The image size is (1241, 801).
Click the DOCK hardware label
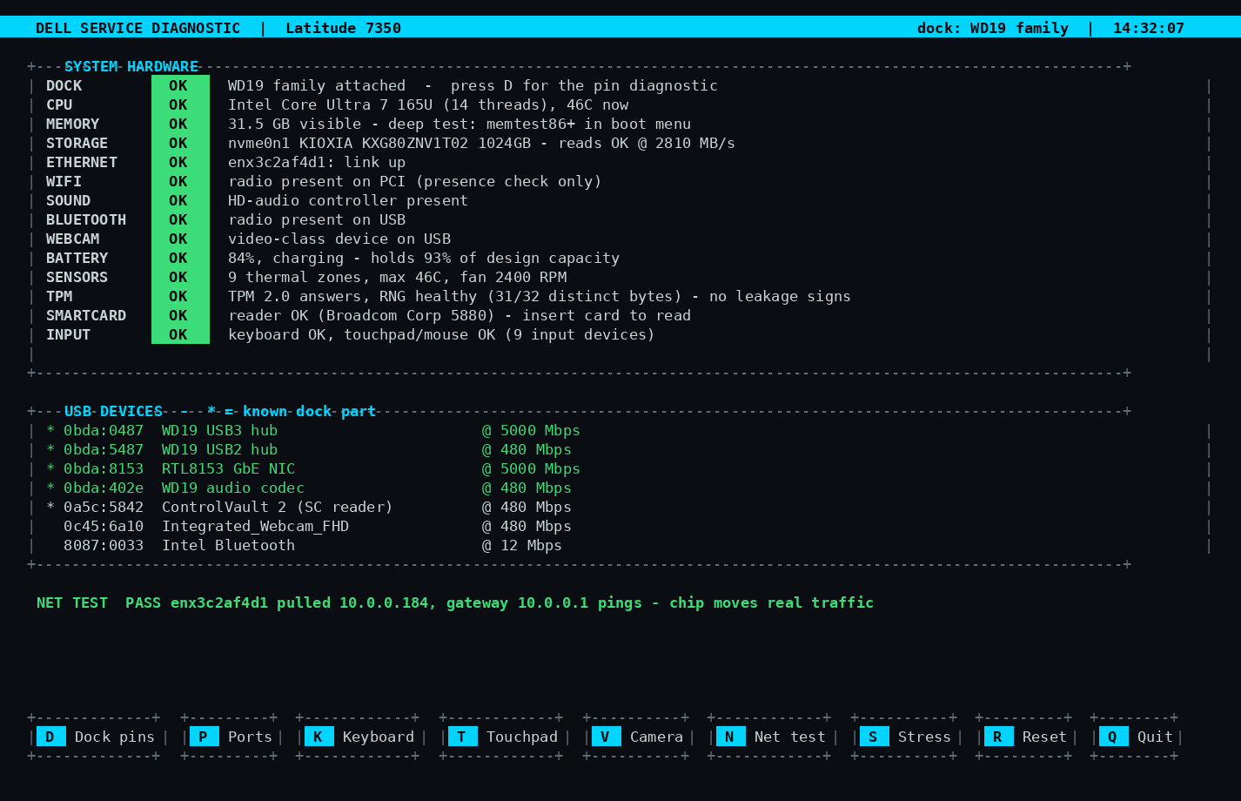pos(64,85)
